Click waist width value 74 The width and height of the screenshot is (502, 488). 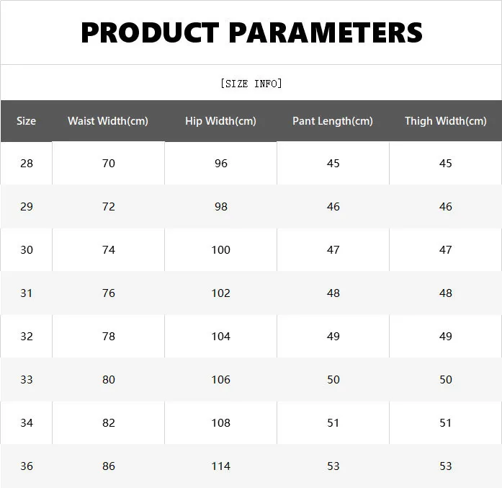(109, 250)
